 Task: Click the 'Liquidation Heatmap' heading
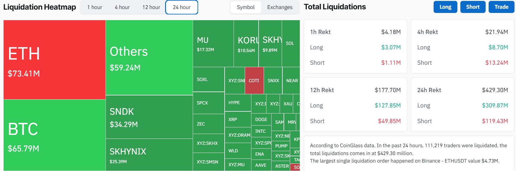pyautogui.click(x=39, y=7)
